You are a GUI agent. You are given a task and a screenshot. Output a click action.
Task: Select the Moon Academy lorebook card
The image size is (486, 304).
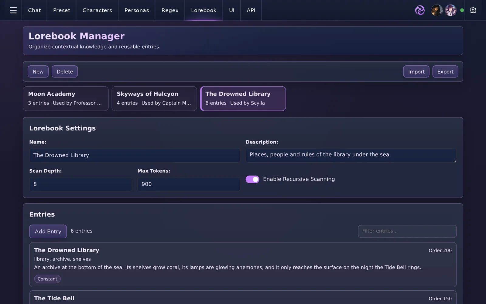[66, 98]
